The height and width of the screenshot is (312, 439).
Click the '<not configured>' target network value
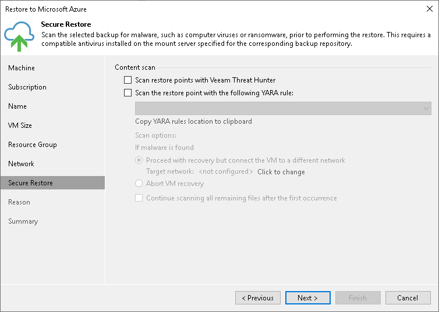226,171
